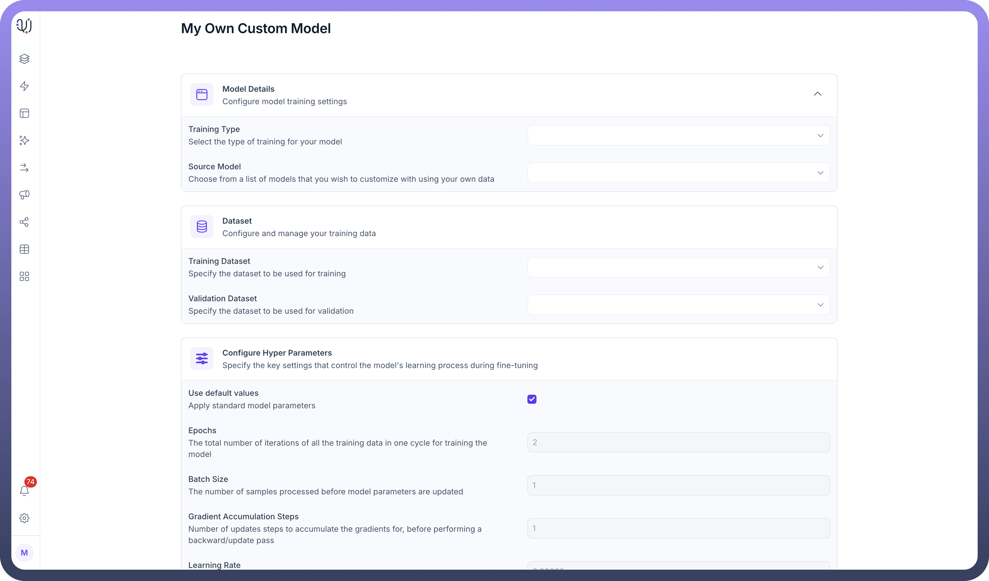The image size is (989, 581).
Task: Open the Source Model dropdown
Action: point(678,173)
